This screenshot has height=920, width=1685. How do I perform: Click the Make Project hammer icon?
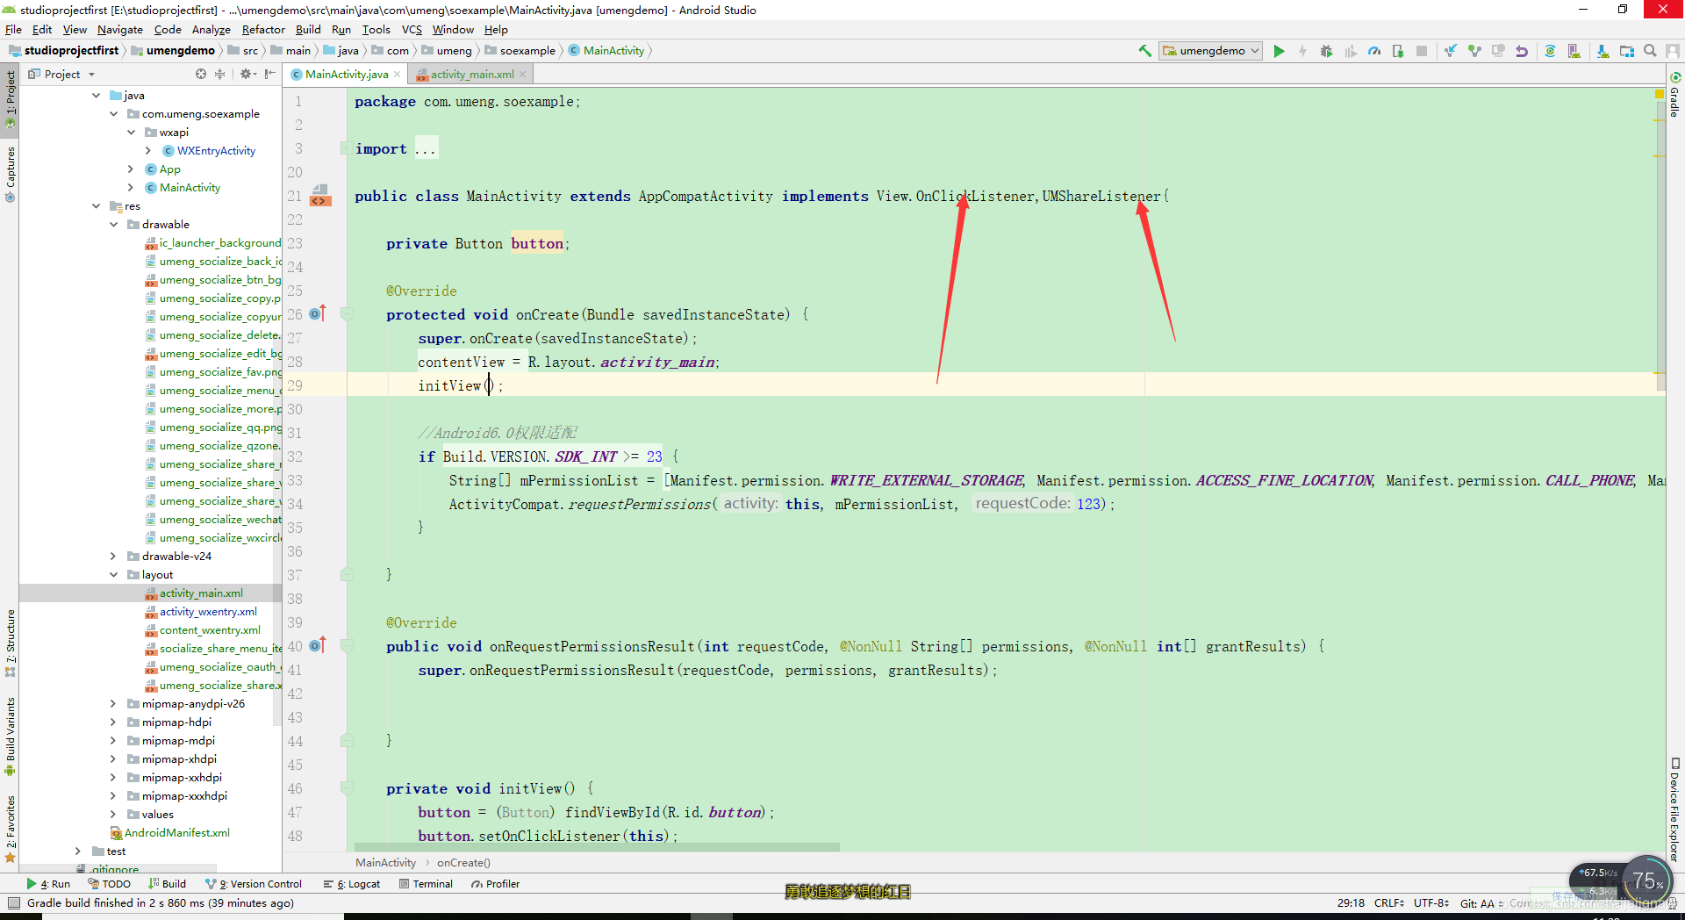(1144, 51)
